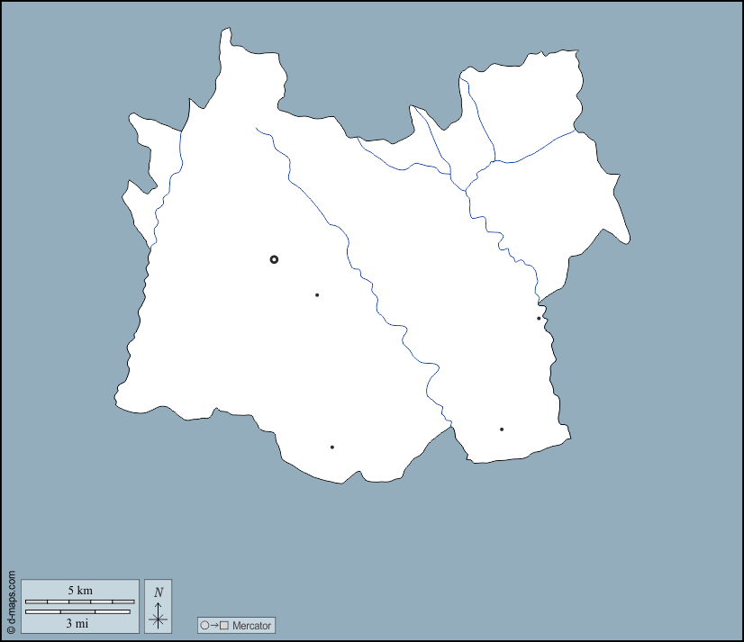
Task: Click the city dot in the southeast corner
Action: click(502, 430)
